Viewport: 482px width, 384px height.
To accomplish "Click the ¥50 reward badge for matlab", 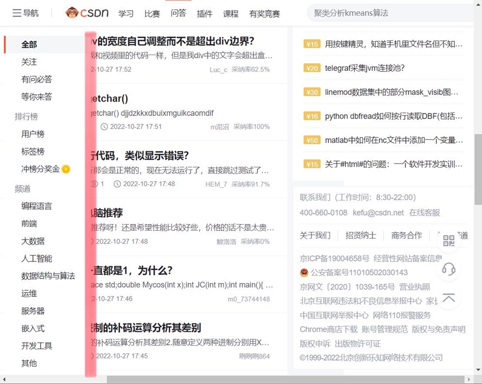I will click(311, 140).
